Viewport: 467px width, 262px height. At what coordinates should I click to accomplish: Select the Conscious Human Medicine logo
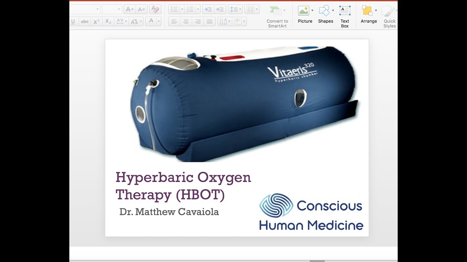tap(311, 212)
